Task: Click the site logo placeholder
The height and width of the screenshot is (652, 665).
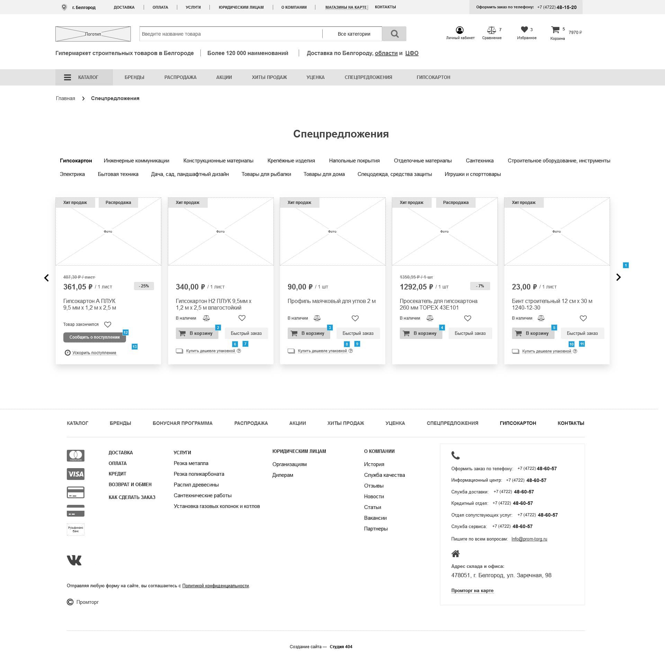Action: pos(93,34)
